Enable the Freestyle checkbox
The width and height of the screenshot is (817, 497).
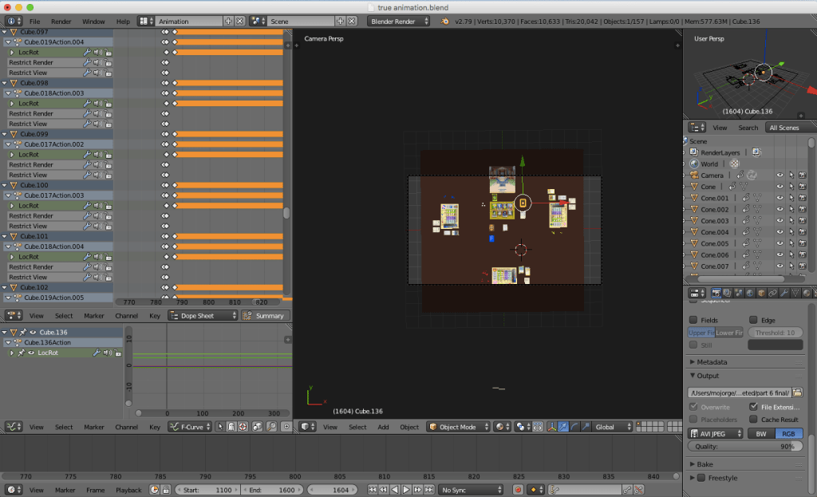[701, 478]
